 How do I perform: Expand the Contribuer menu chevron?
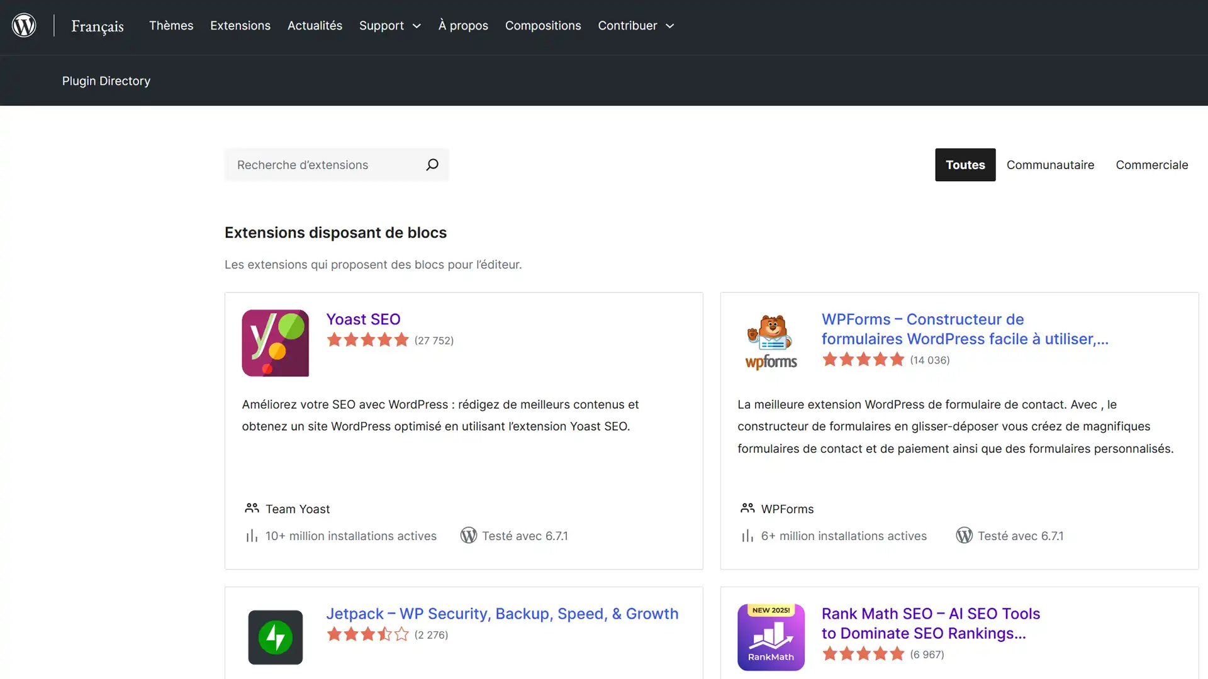point(669,26)
